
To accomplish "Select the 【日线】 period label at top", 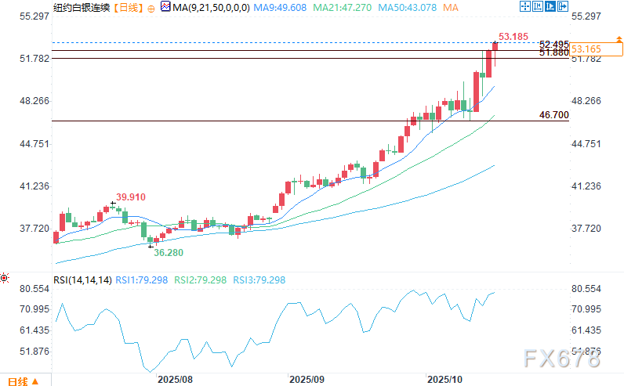I will point(129,7).
